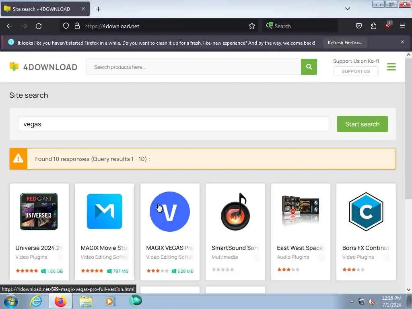
Task: Click the padlock site security icon
Action: [x=77, y=26]
